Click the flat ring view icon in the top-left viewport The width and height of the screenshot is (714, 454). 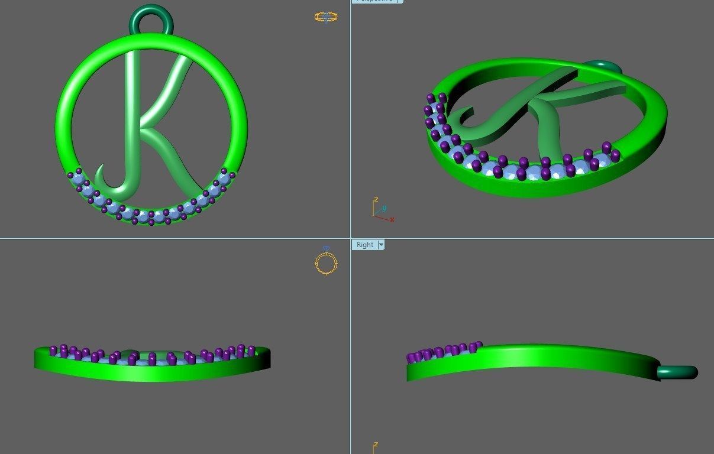326,17
